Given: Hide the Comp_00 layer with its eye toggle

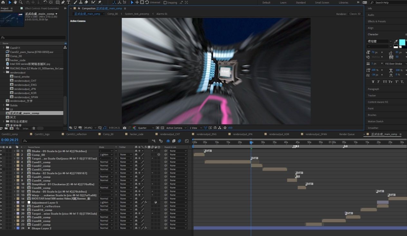Looking at the screenshot, I should click(x=1, y=155).
